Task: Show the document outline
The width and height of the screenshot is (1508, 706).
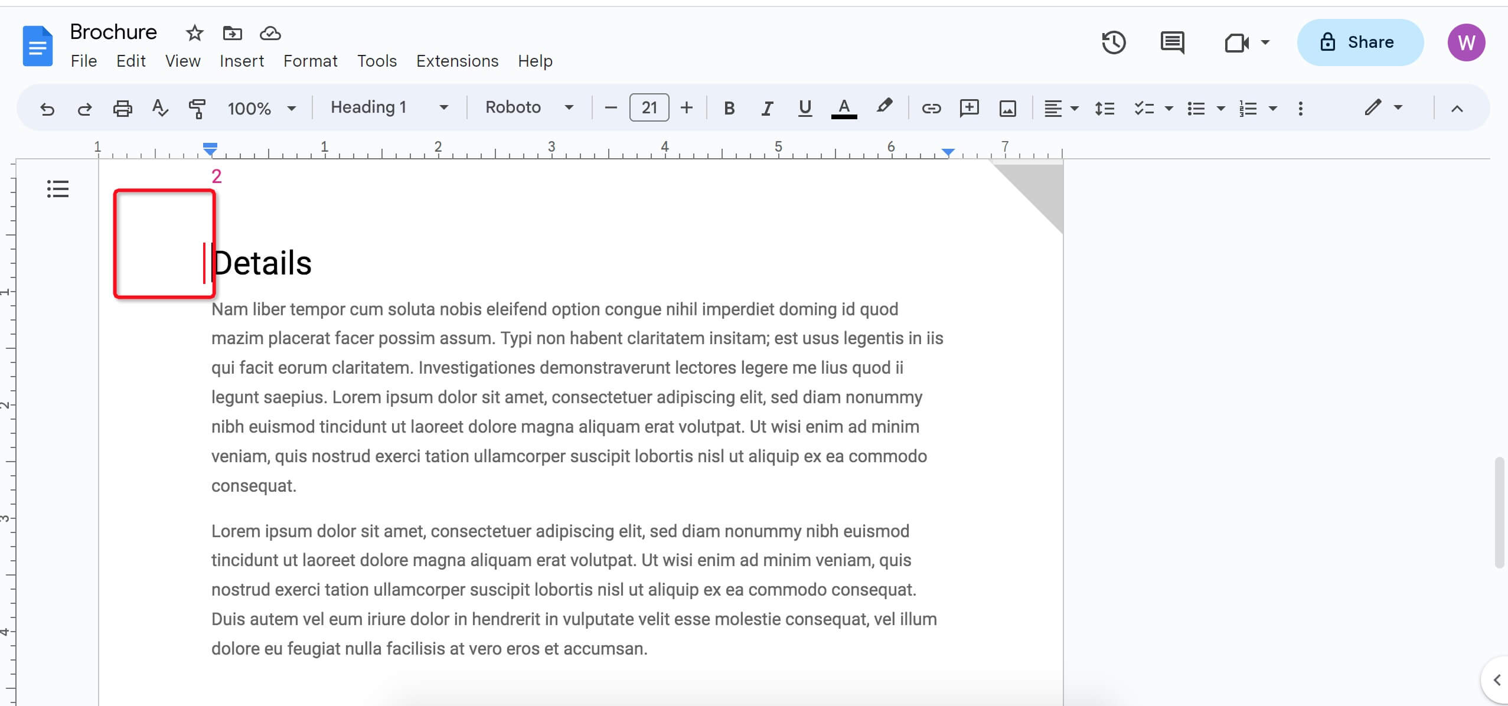Action: pyautogui.click(x=57, y=188)
